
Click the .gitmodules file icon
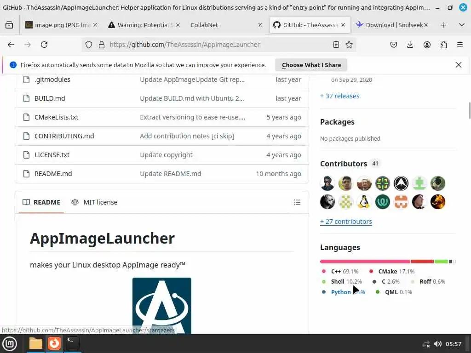[x=26, y=80]
